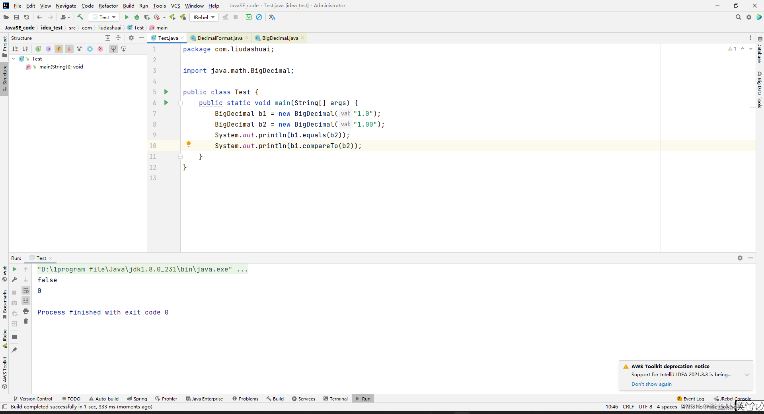Click the Print icon in Run console
Image resolution: width=764 pixels, height=414 pixels.
(x=26, y=311)
